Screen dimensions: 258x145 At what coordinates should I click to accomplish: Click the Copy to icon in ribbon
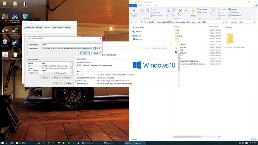click(173, 12)
